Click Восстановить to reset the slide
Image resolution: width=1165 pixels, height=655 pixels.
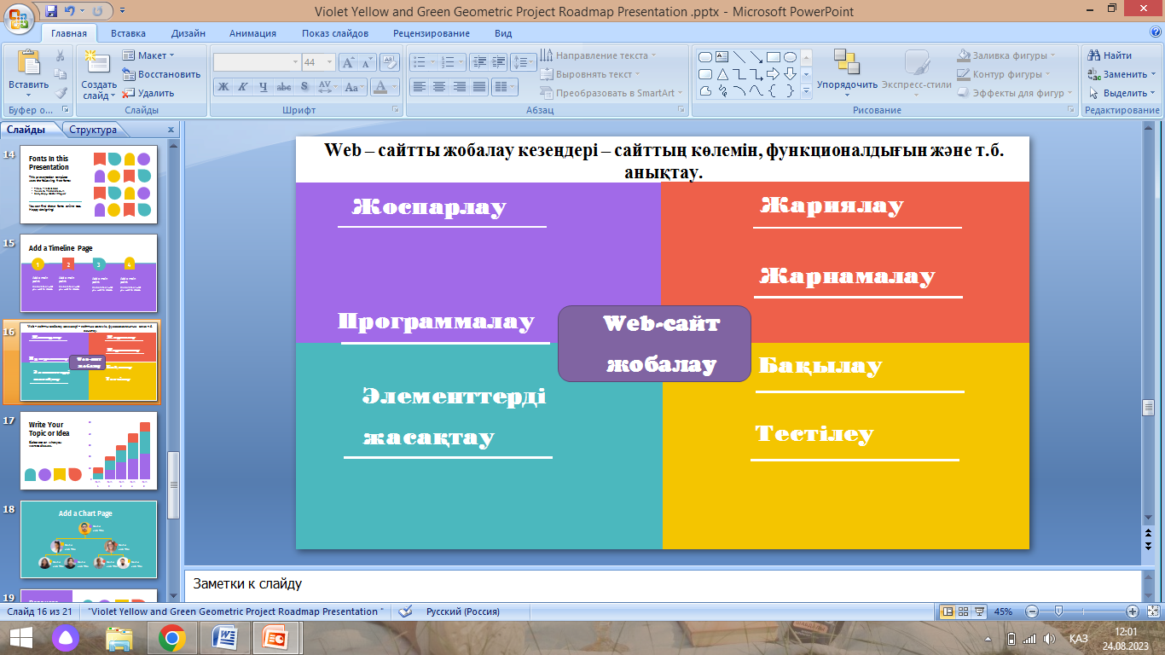(161, 74)
